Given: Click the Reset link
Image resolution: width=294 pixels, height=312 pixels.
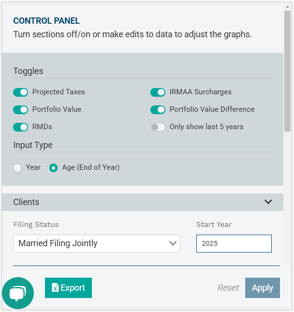Looking at the screenshot, I should click(x=228, y=288).
